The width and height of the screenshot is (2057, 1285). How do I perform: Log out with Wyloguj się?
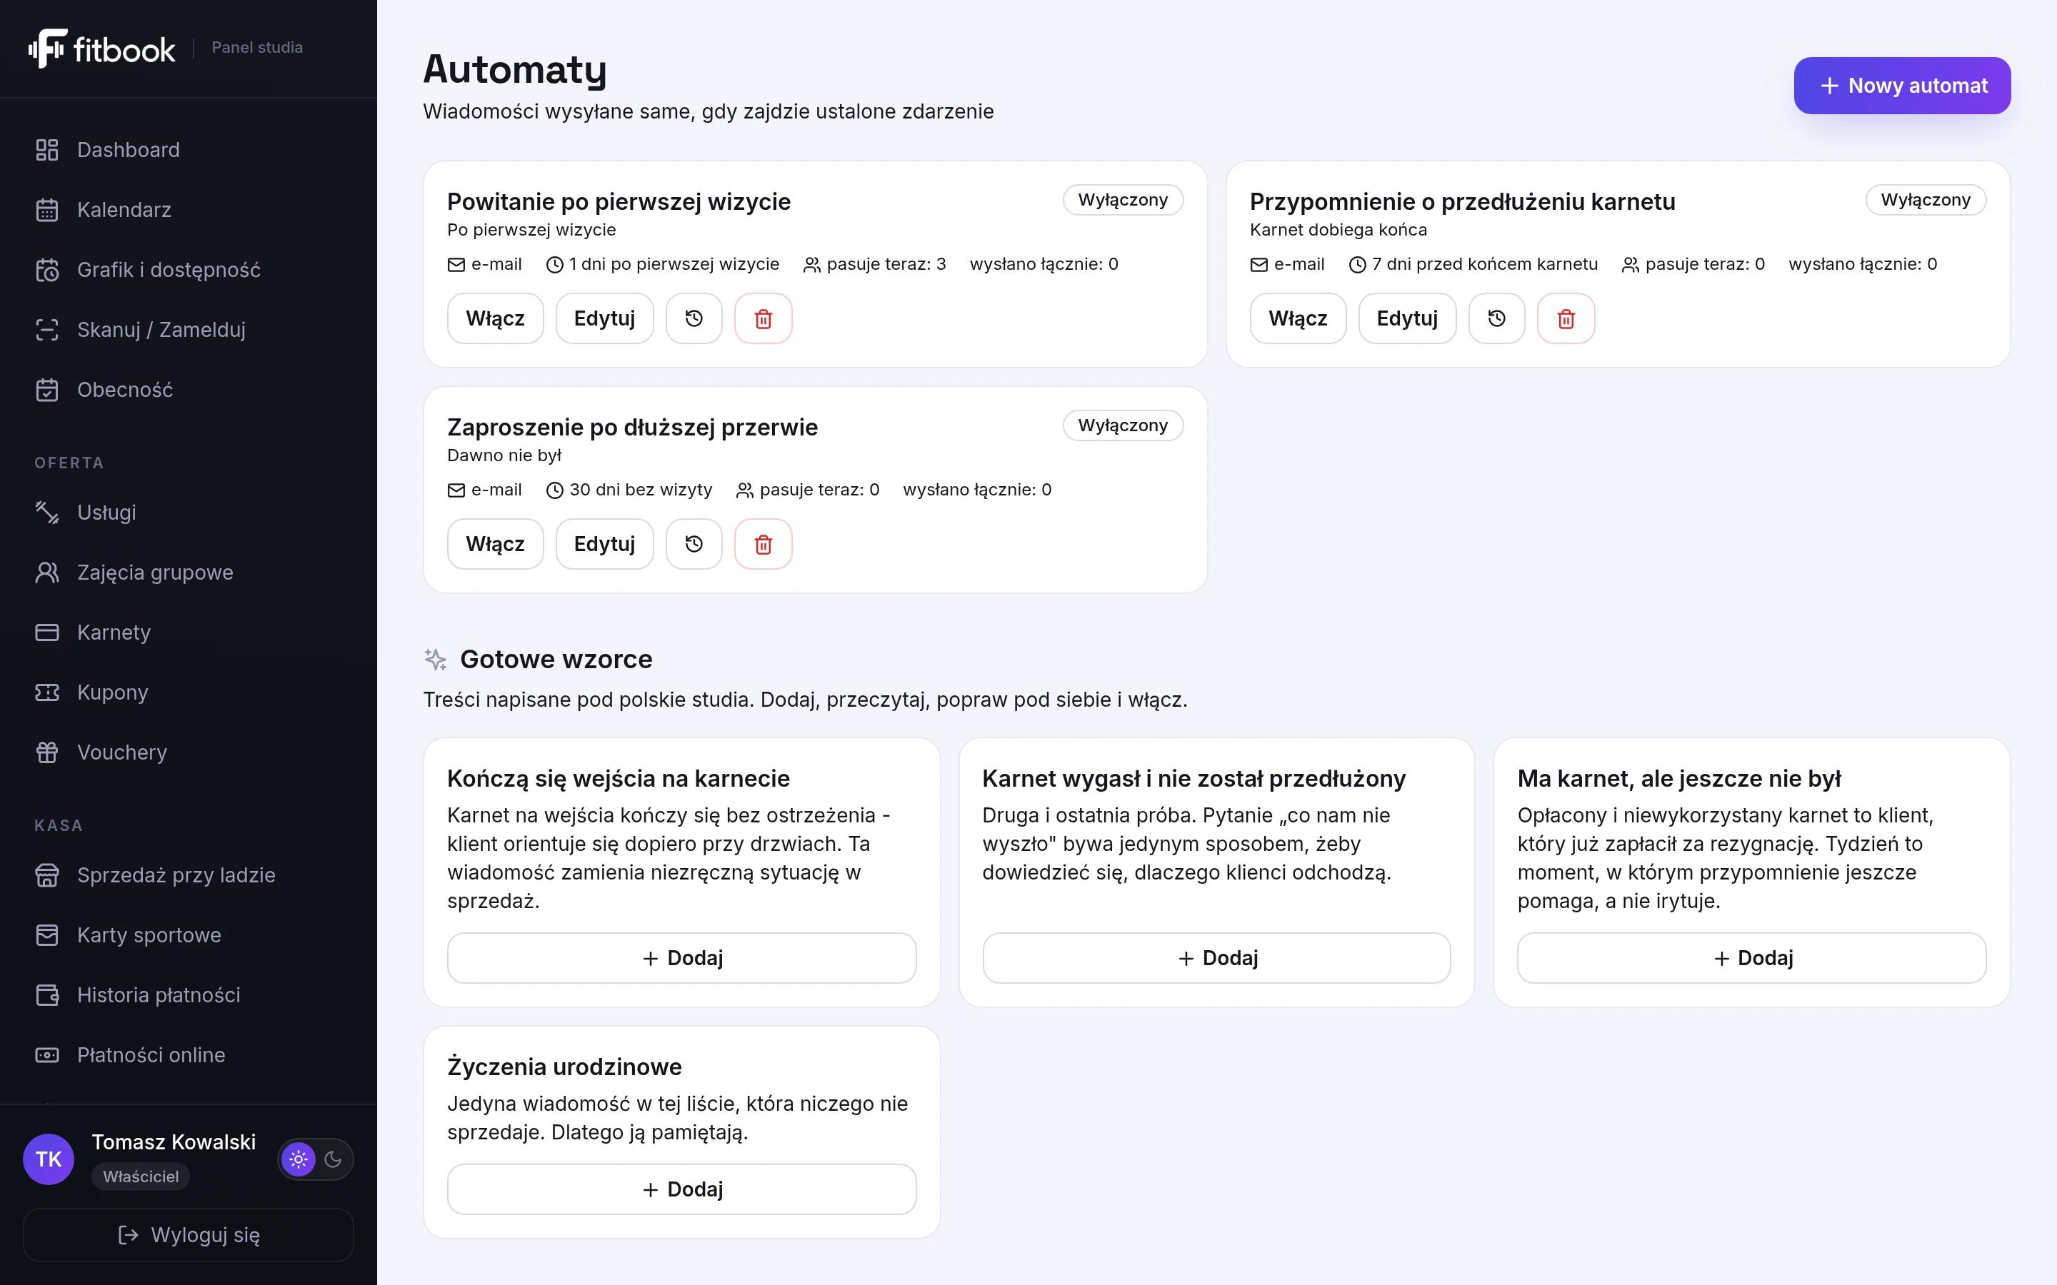pyautogui.click(x=189, y=1235)
